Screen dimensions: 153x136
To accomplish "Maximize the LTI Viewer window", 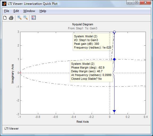I will pyautogui.click(x=137, y=2).
